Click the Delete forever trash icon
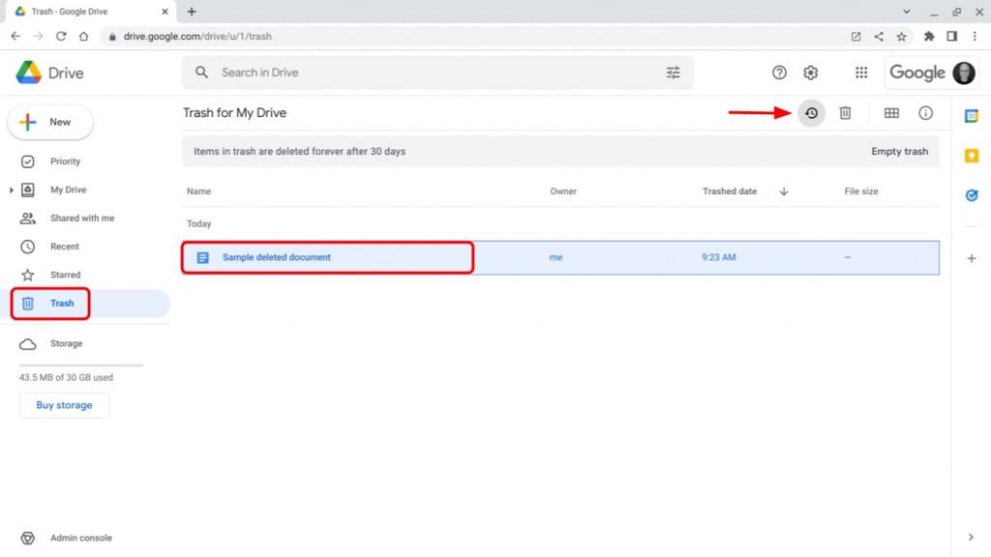Image resolution: width=991 pixels, height=557 pixels. (x=845, y=113)
